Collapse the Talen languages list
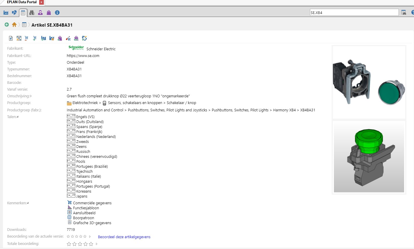The width and height of the screenshot is (414, 249). [17, 117]
